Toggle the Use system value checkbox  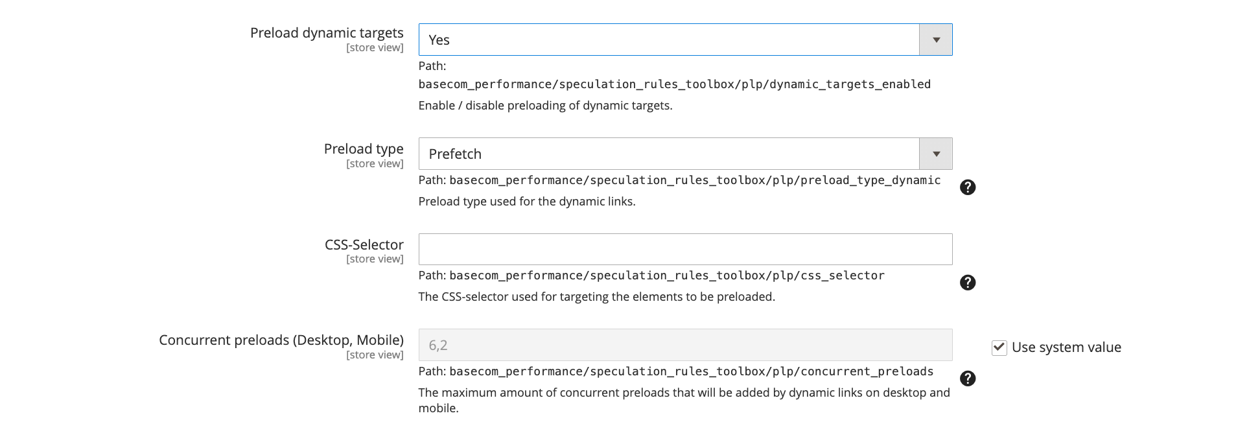pos(999,347)
